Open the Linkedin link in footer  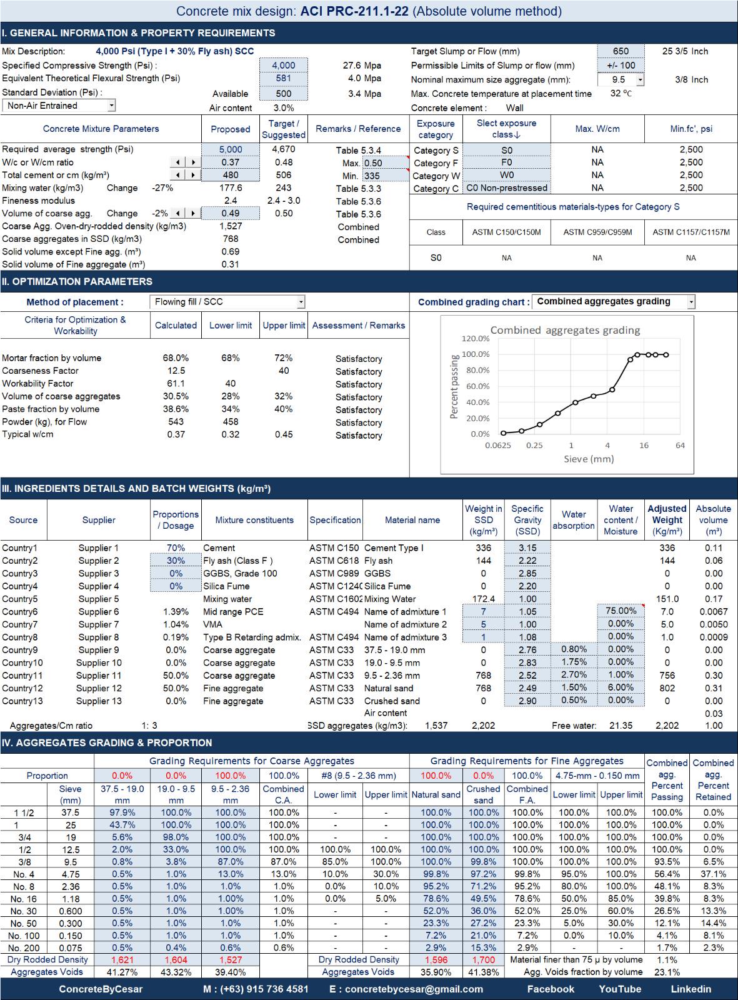pos(691,989)
